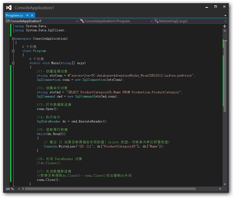The height and width of the screenshot is (198, 234).
Task: Click the horizontal scrollbar right arrow
Action: (x=220, y=189)
